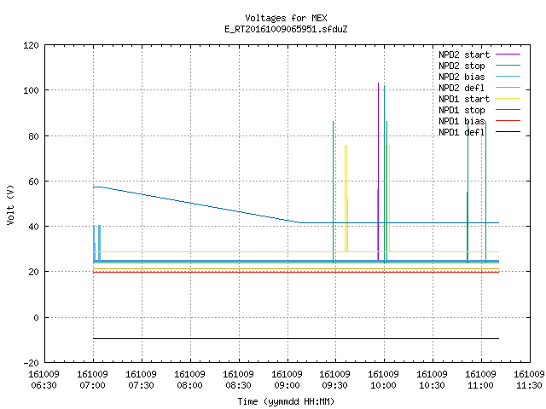Click the 'Volt (V)' y-axis label

point(10,204)
